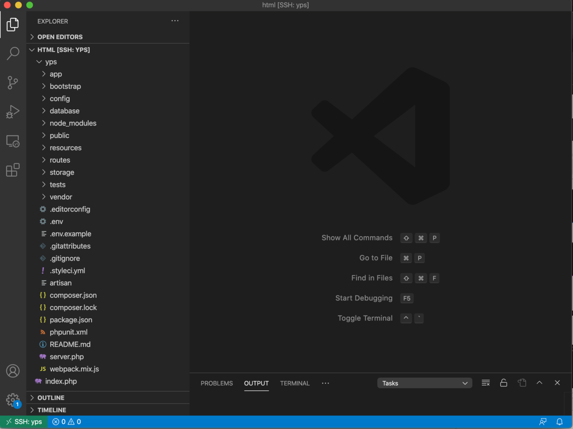
Task: Open the webpack.mix.js file
Action: coord(108,369)
